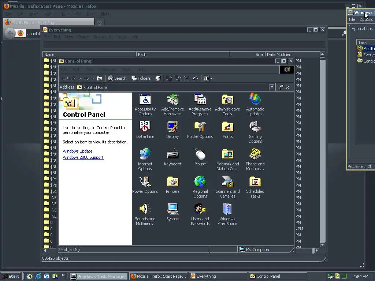
Task: Select Mozilla task in Task Manager list
Action: pos(366,49)
